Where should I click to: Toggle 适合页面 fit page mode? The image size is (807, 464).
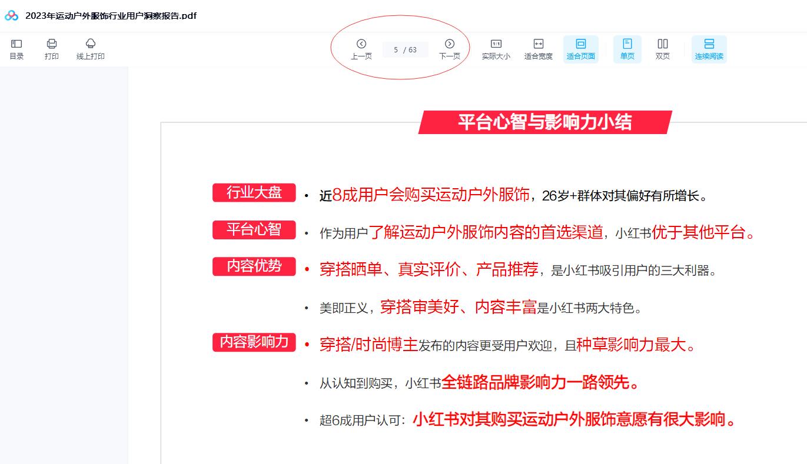point(580,49)
